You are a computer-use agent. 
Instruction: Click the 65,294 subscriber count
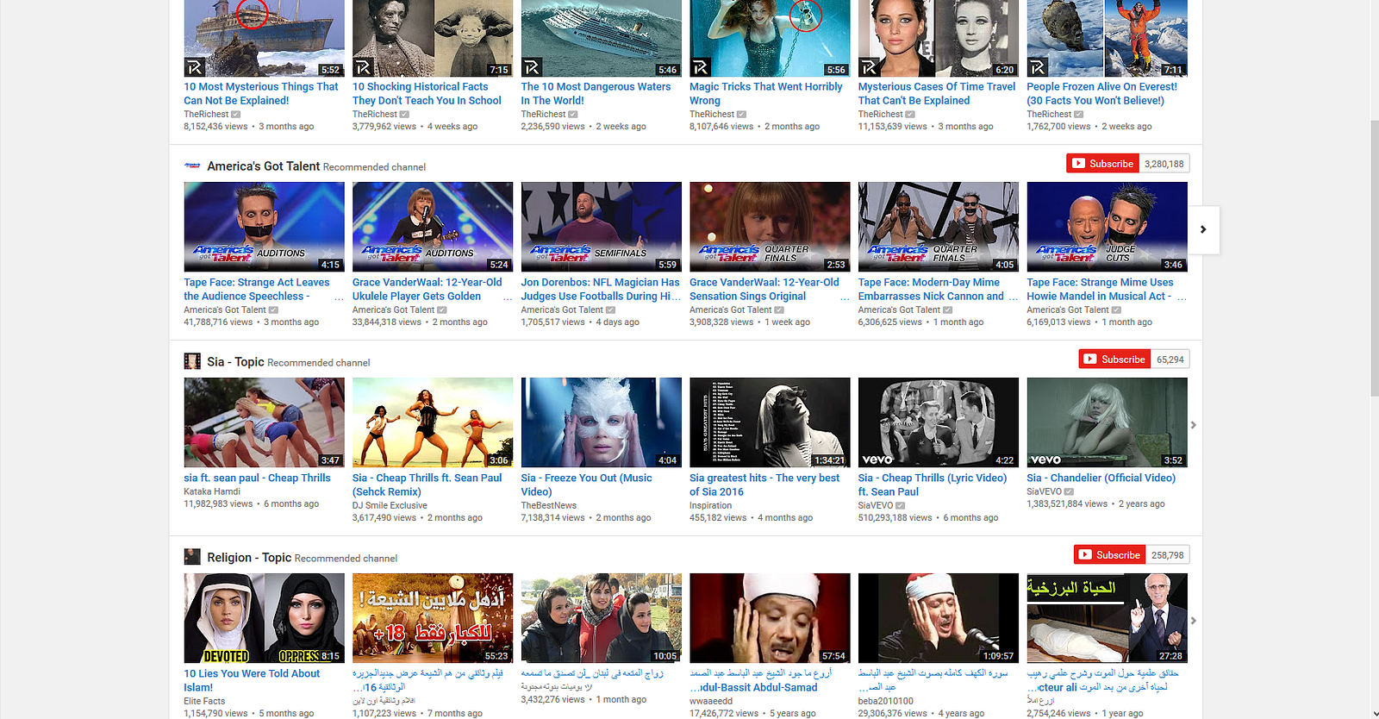tap(1170, 359)
